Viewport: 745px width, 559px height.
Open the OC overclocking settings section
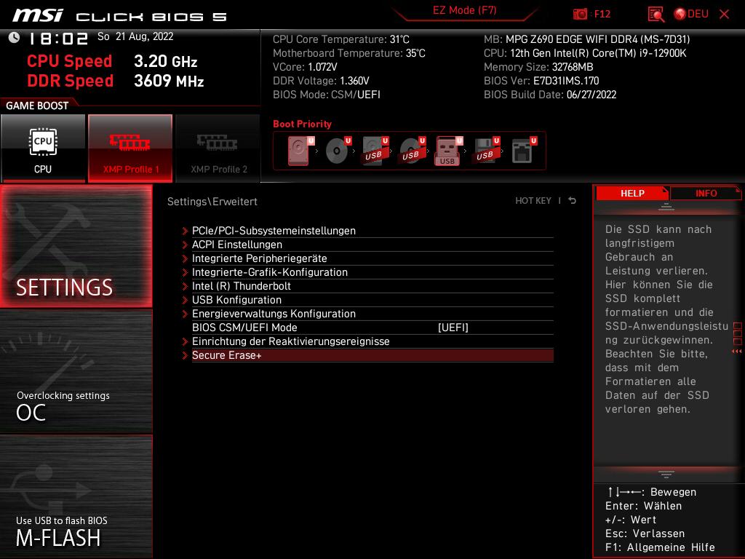76,372
